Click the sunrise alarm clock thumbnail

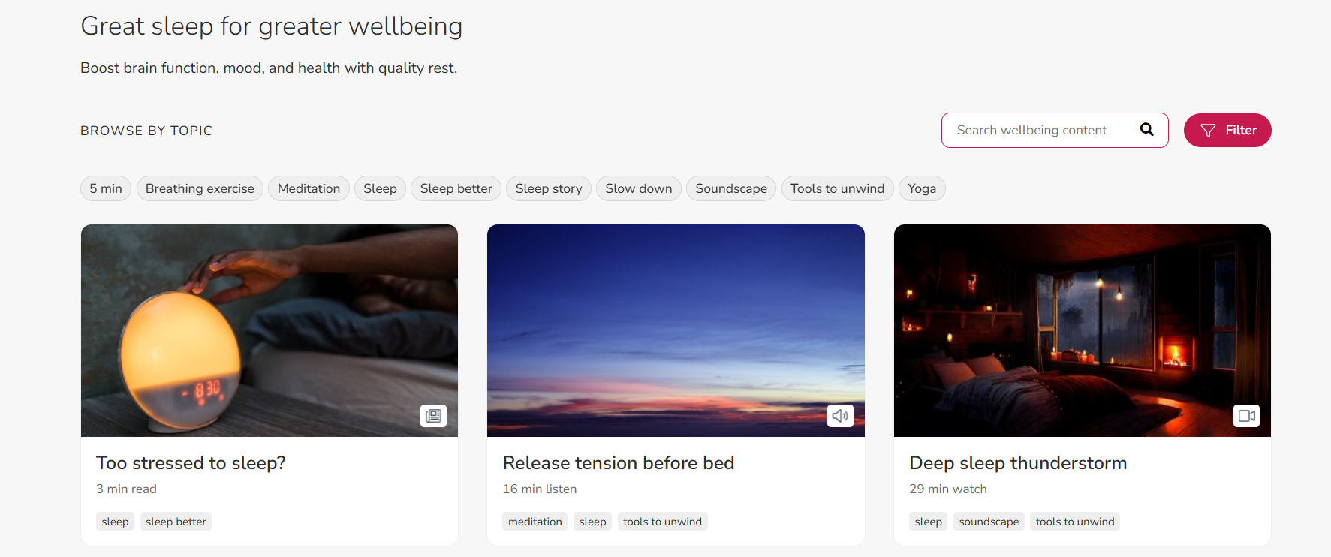click(x=269, y=330)
